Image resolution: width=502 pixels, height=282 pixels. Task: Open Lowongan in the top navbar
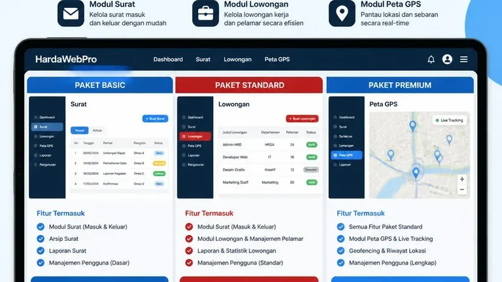(x=237, y=59)
